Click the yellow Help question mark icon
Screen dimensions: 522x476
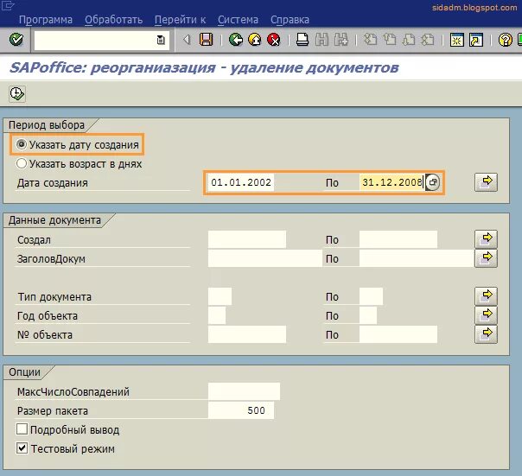pos(505,40)
